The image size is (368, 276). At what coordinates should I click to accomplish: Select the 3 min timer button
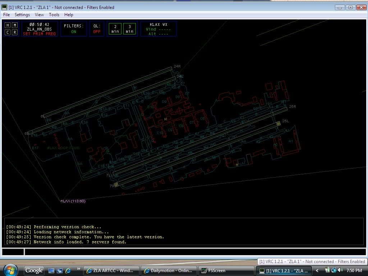pos(129,29)
